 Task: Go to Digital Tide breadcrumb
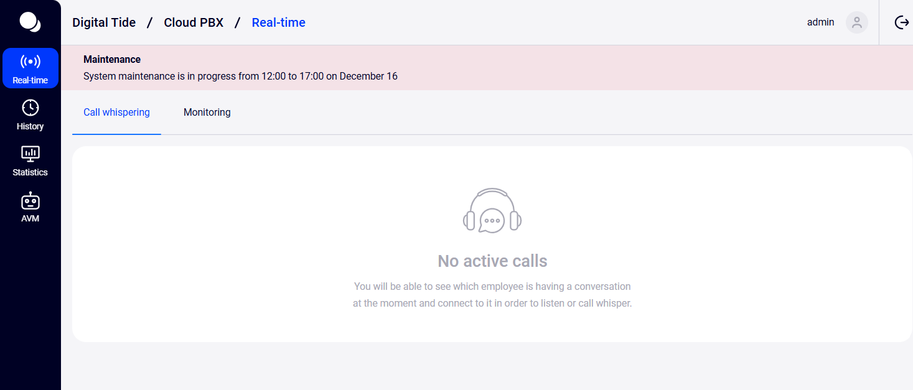(104, 23)
